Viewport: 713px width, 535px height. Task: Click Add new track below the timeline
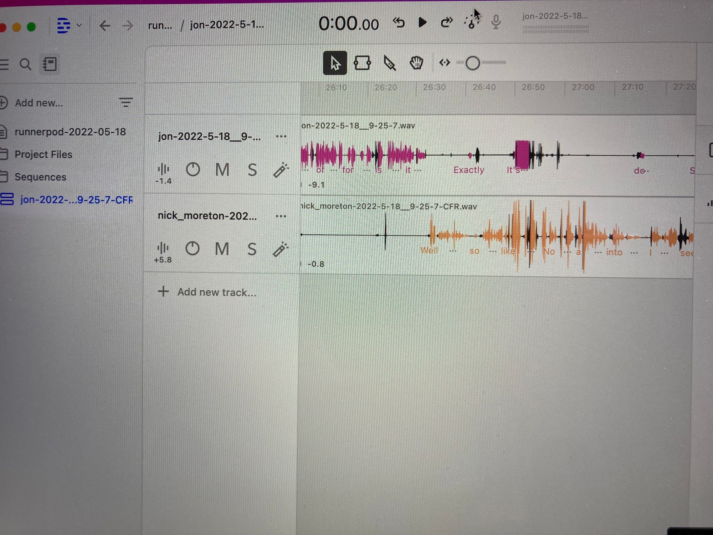(210, 292)
